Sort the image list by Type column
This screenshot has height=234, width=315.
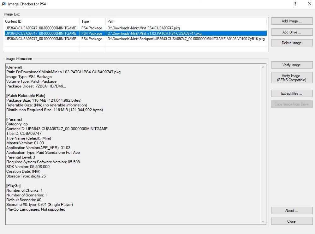[92, 21]
